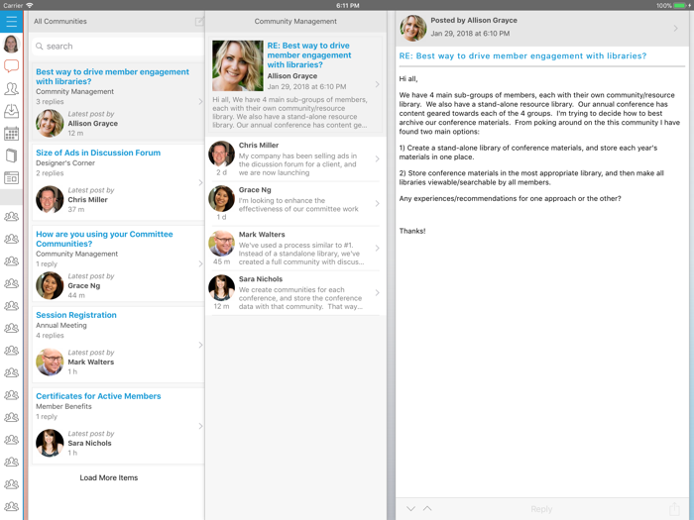Go to previous post with the up arrow
This screenshot has height=520, width=694.
(427, 508)
